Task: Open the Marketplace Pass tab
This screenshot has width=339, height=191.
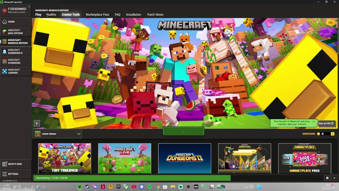Action: 97,15
